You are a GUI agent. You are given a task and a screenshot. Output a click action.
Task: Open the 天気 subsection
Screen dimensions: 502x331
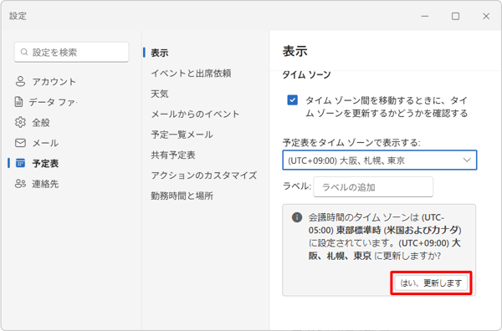point(160,94)
